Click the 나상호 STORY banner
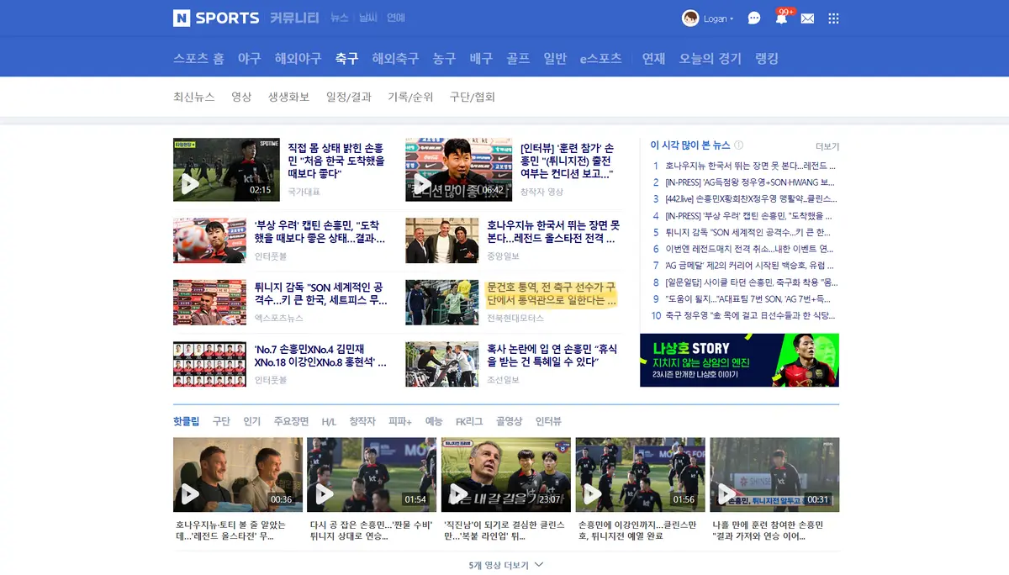The image size is (1009, 575). pos(740,360)
